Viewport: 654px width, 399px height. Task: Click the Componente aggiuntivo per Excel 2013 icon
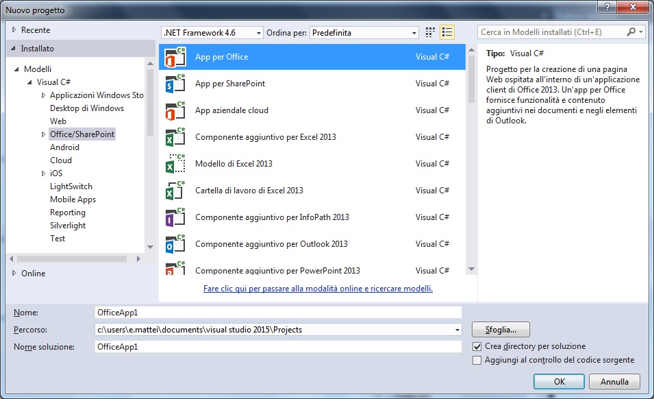tap(175, 137)
